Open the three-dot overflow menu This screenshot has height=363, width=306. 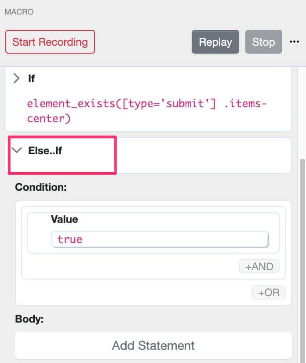point(295,41)
